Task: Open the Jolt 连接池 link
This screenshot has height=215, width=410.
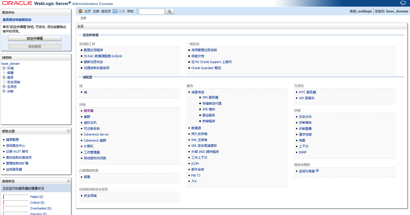Action: coord(306,98)
